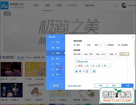
Task: Open the 按键 keyboard settings section
Action: coord(55,48)
